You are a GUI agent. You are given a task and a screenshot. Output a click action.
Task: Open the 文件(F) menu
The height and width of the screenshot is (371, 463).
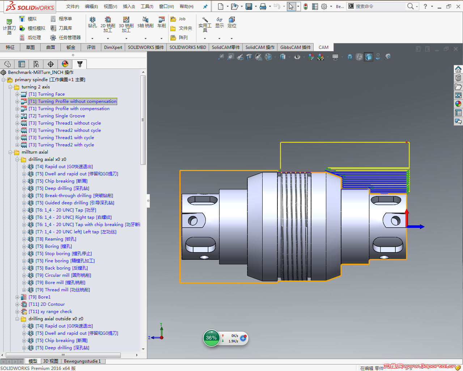[x=73, y=7]
